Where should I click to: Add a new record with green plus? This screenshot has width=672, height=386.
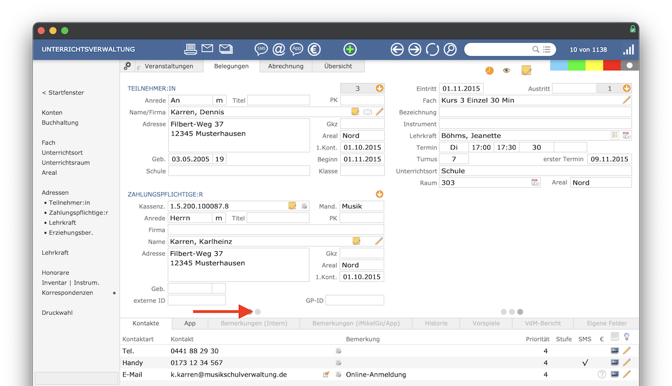tap(350, 49)
